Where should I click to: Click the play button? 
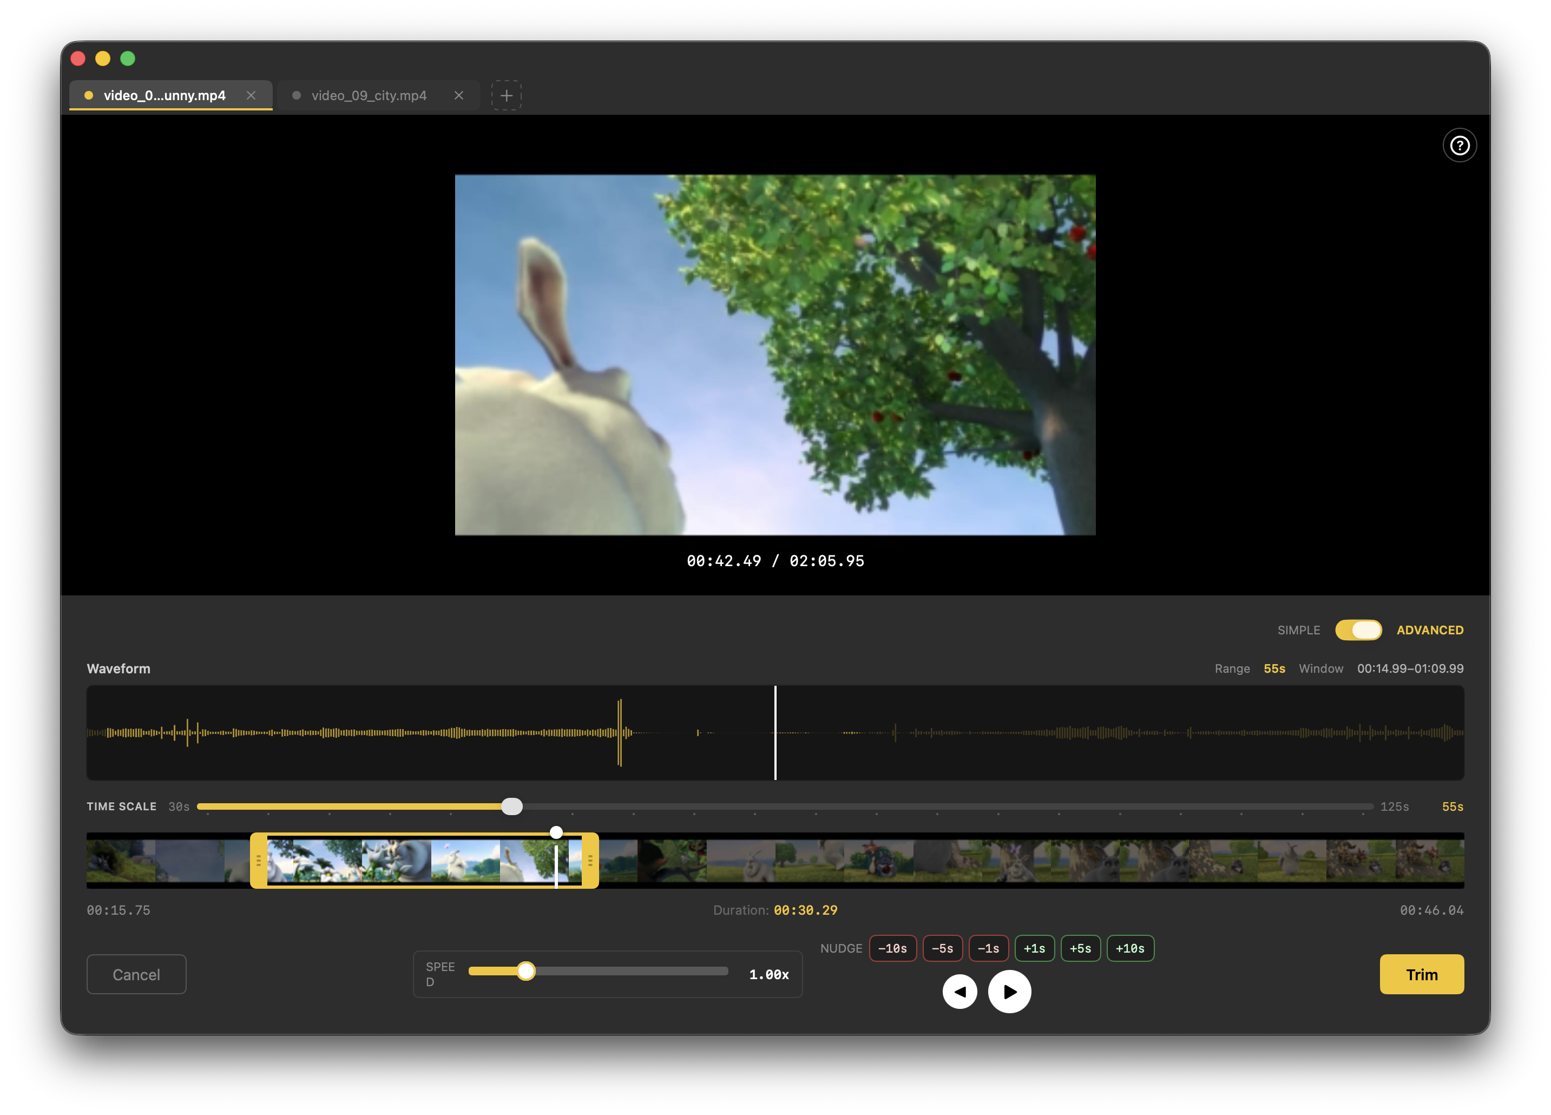1009,991
